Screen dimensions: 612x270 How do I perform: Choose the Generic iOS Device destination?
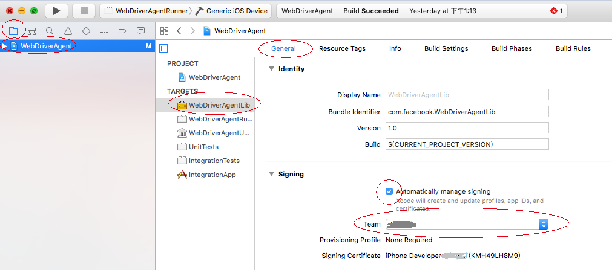237,11
